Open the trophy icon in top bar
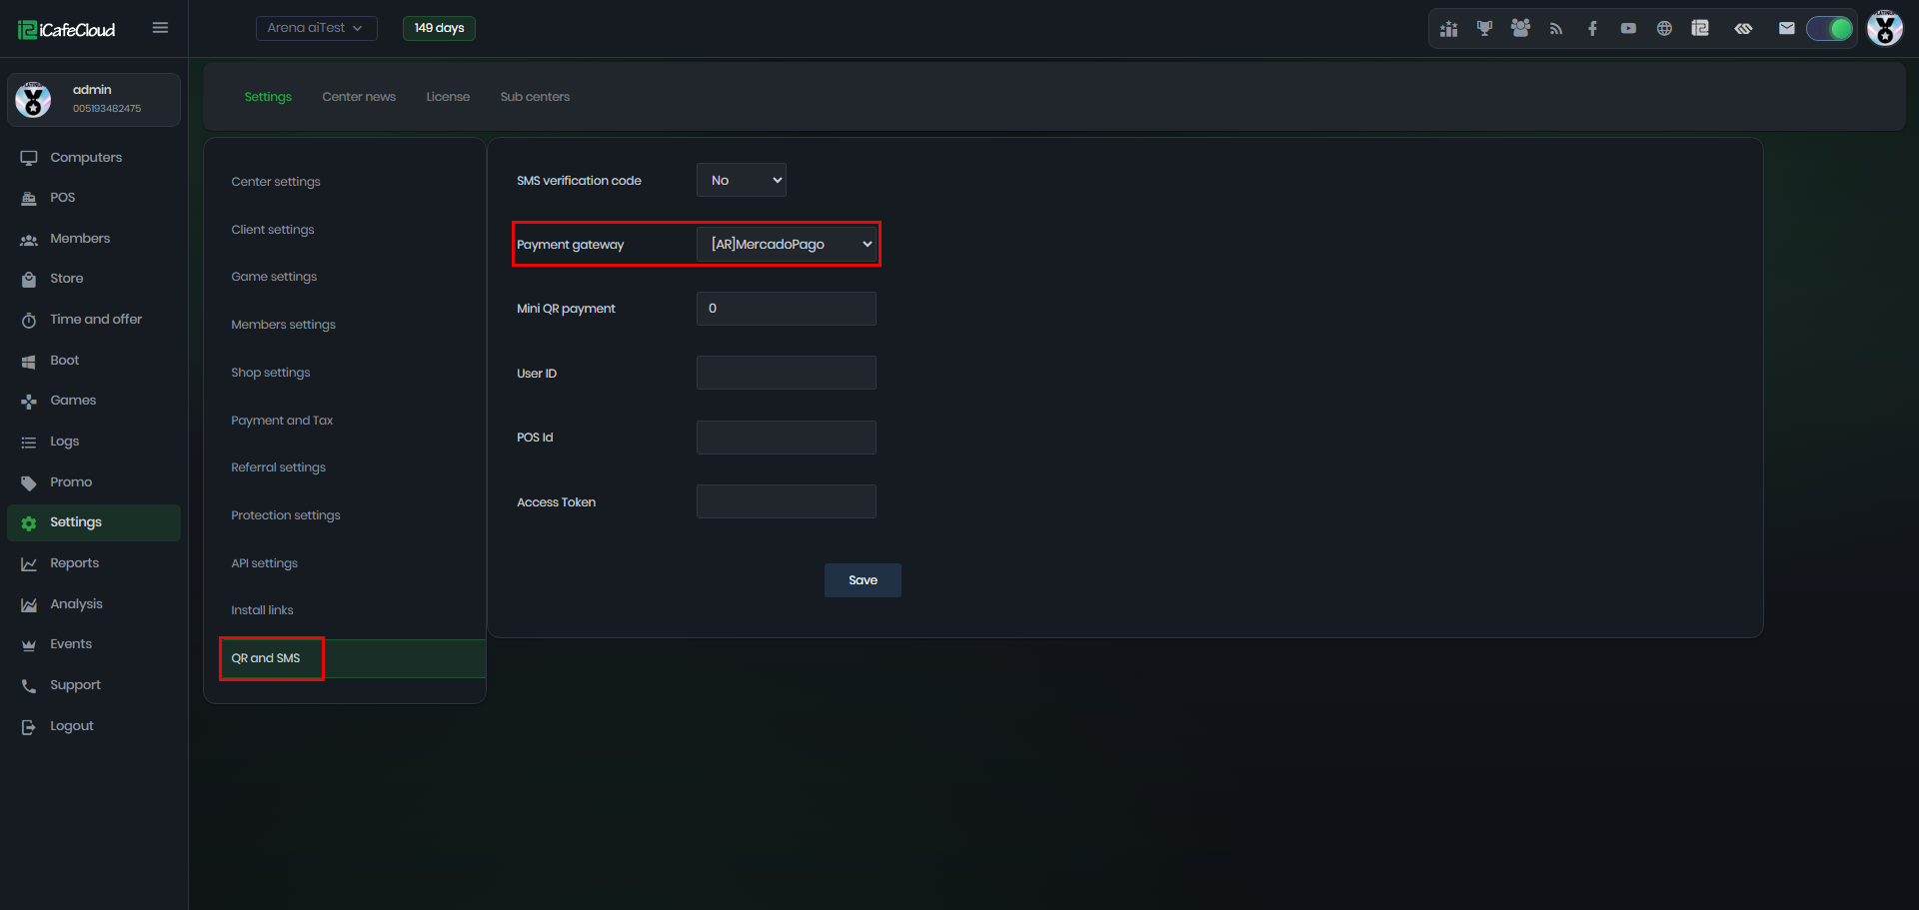The height and width of the screenshot is (910, 1919). pyautogui.click(x=1484, y=29)
